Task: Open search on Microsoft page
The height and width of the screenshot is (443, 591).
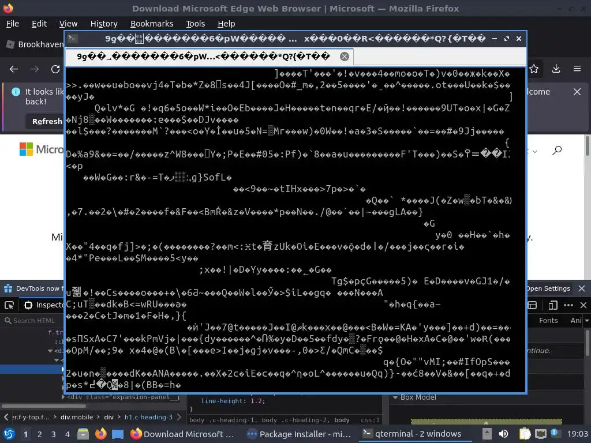Action: pyautogui.click(x=557, y=151)
